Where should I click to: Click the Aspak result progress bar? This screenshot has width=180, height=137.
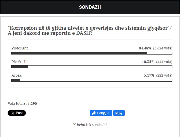pos(92,80)
